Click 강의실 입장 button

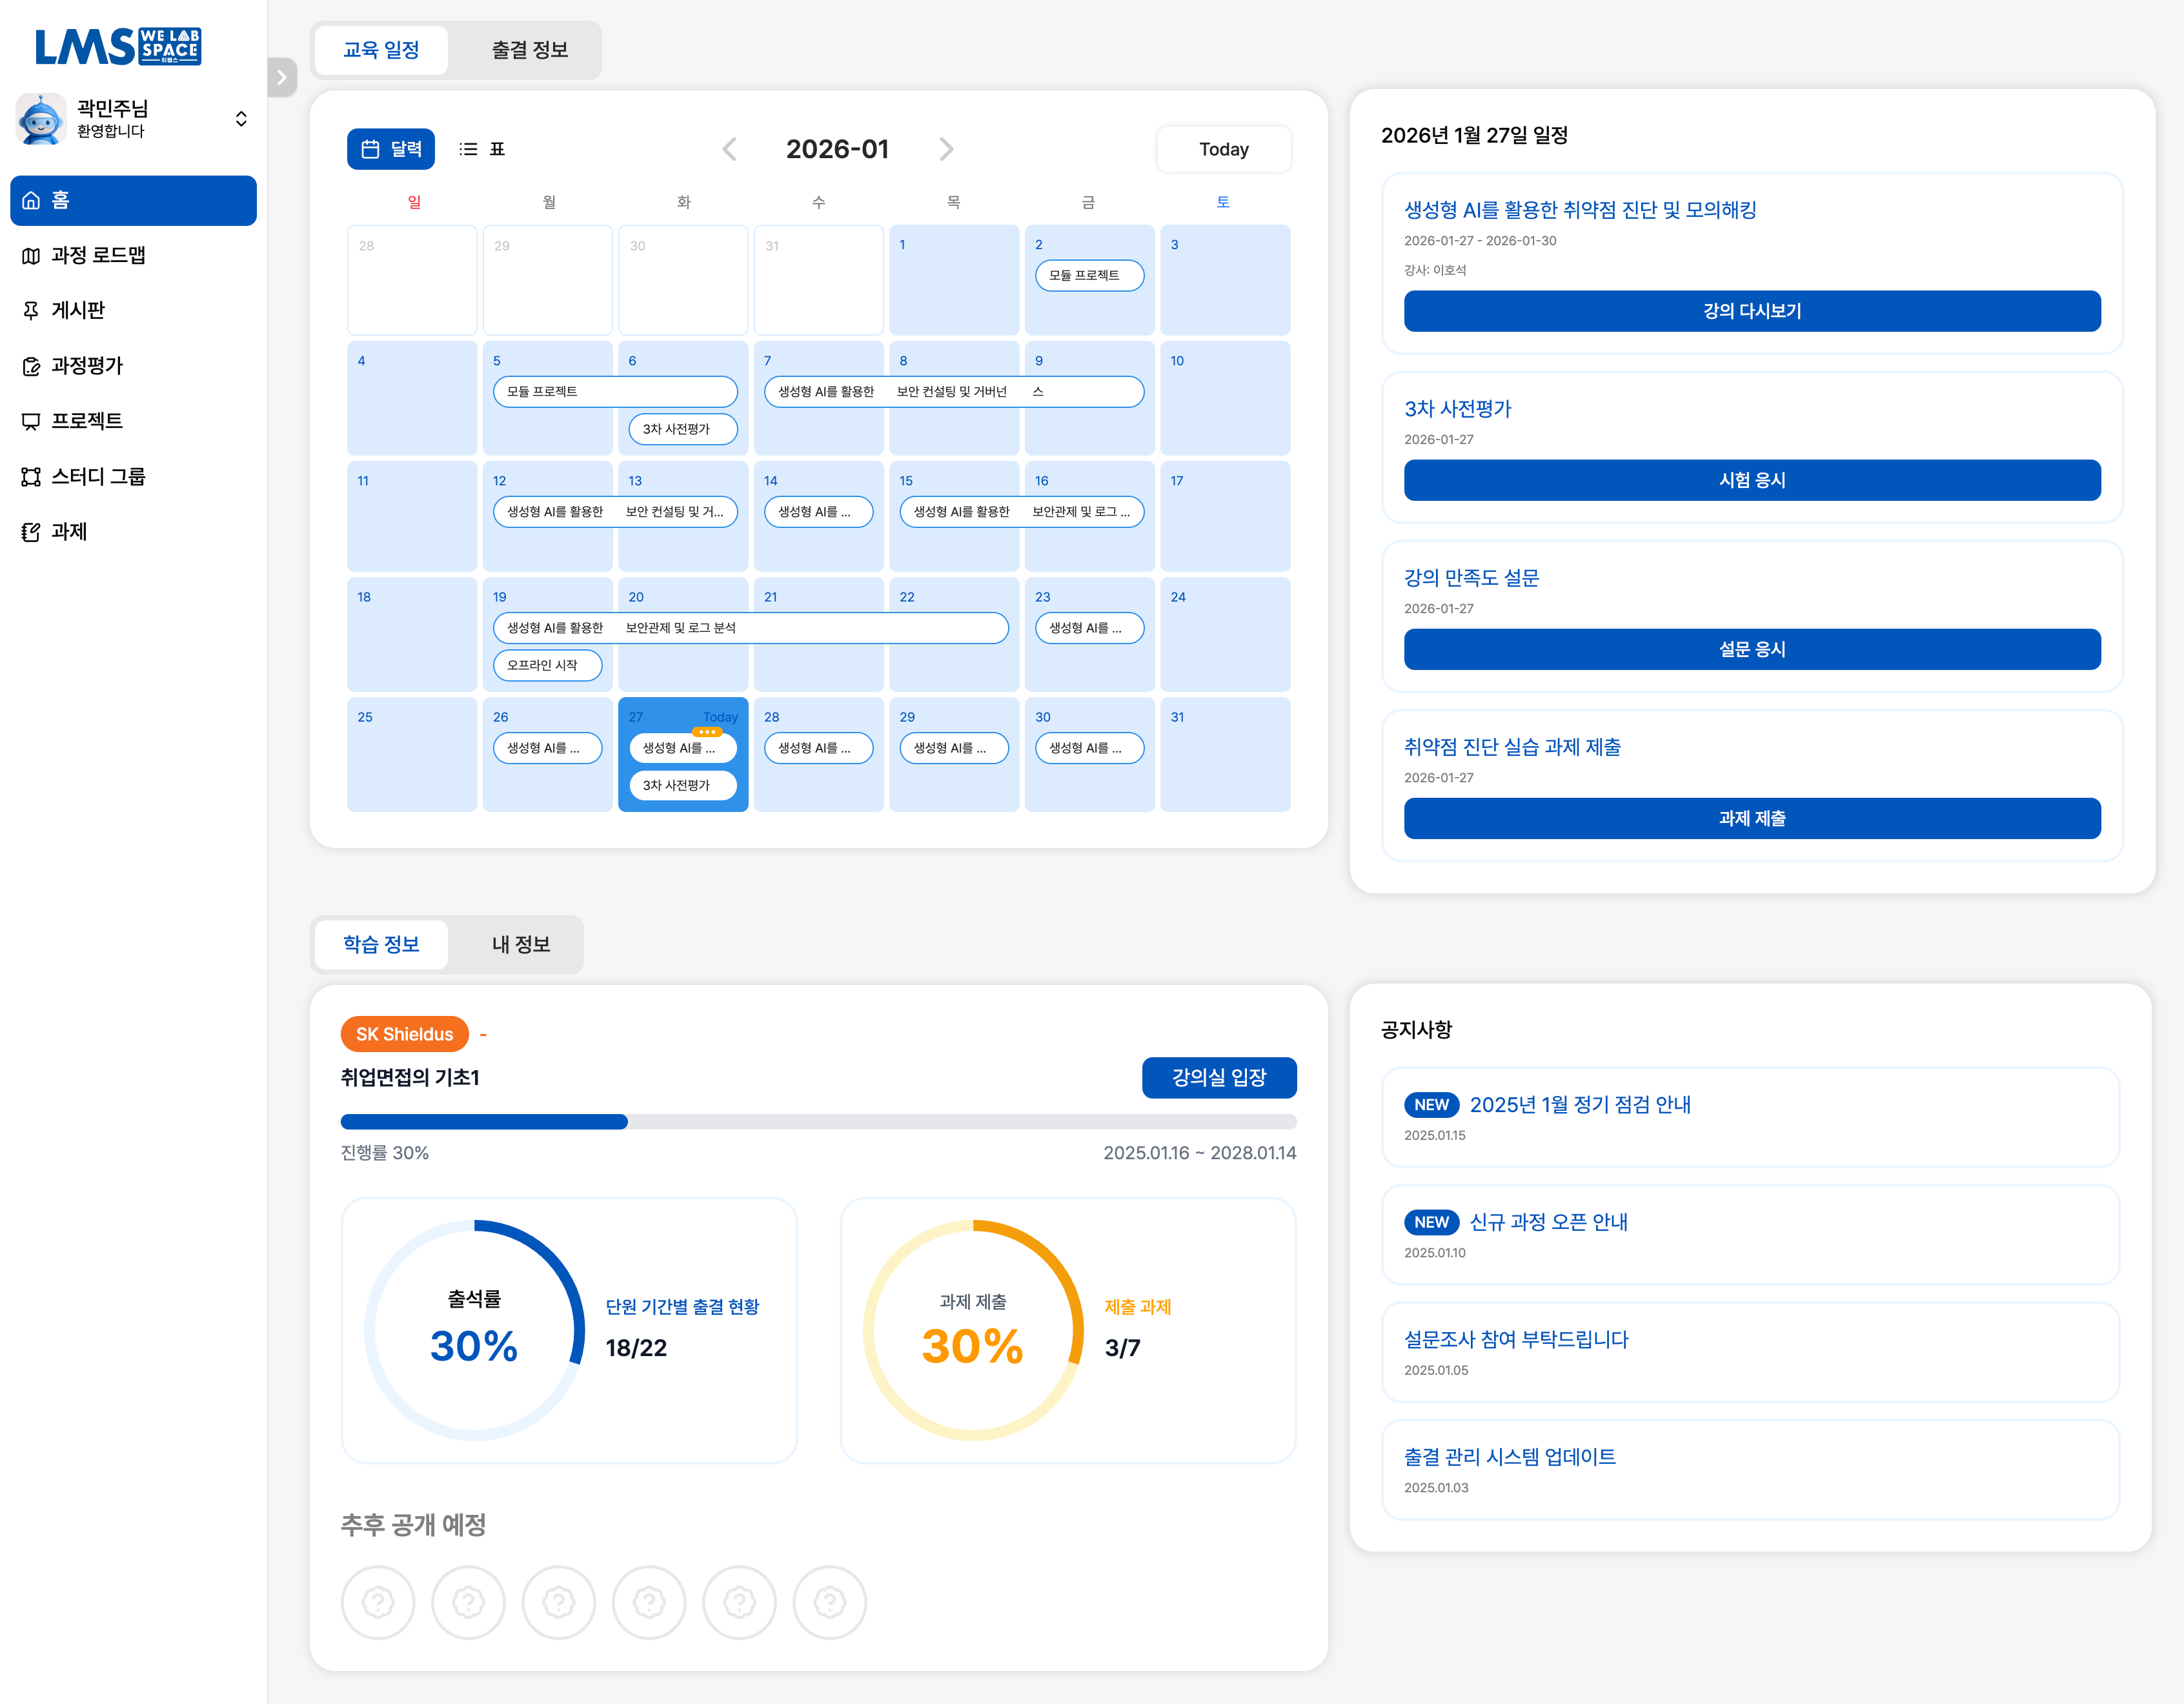[x=1218, y=1077]
